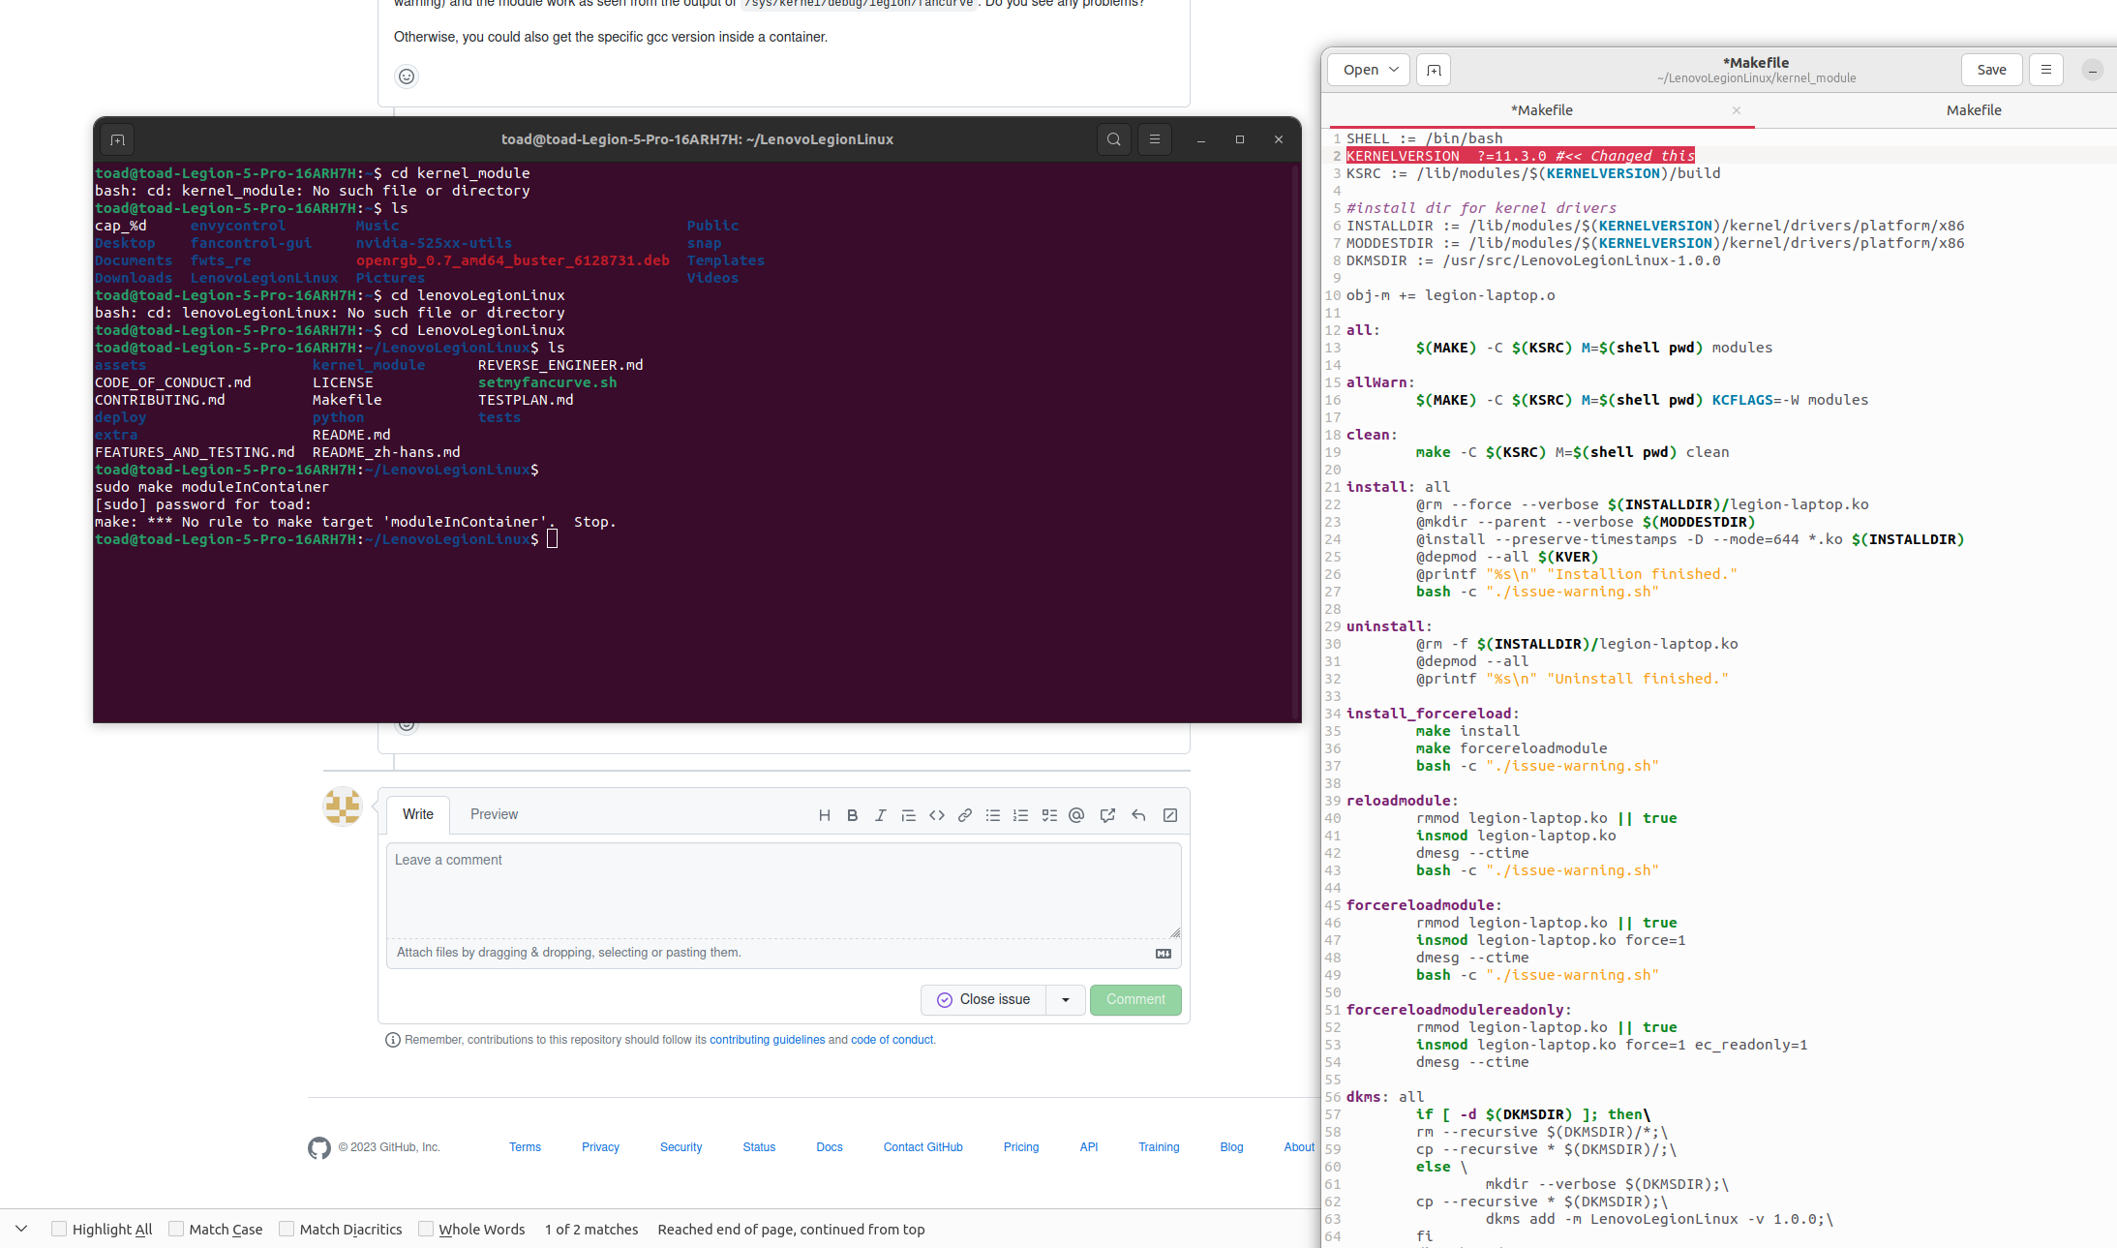Enable the Match Case checkbox
This screenshot has height=1248, width=2117.
[178, 1228]
